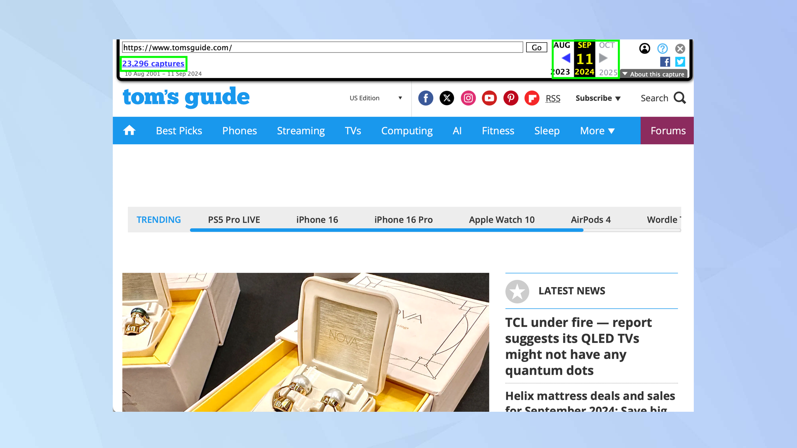
Task: Click the 23,296 captures link
Action: pos(153,63)
